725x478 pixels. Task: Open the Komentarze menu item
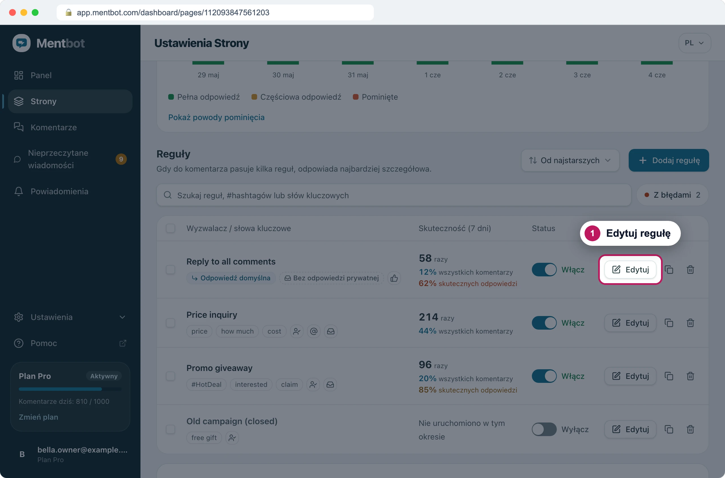[70, 127]
